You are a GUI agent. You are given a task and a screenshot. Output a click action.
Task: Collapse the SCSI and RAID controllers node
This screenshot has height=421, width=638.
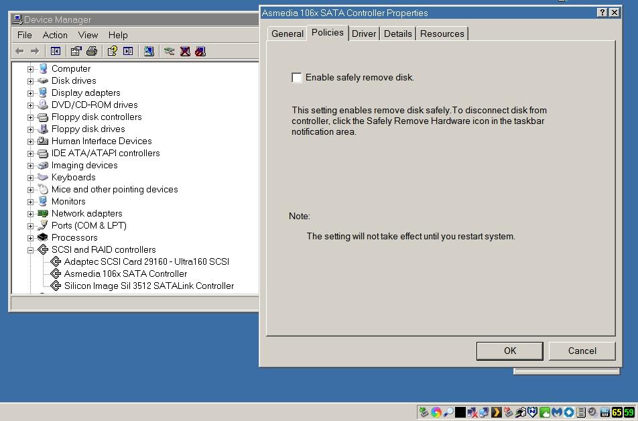[30, 250]
